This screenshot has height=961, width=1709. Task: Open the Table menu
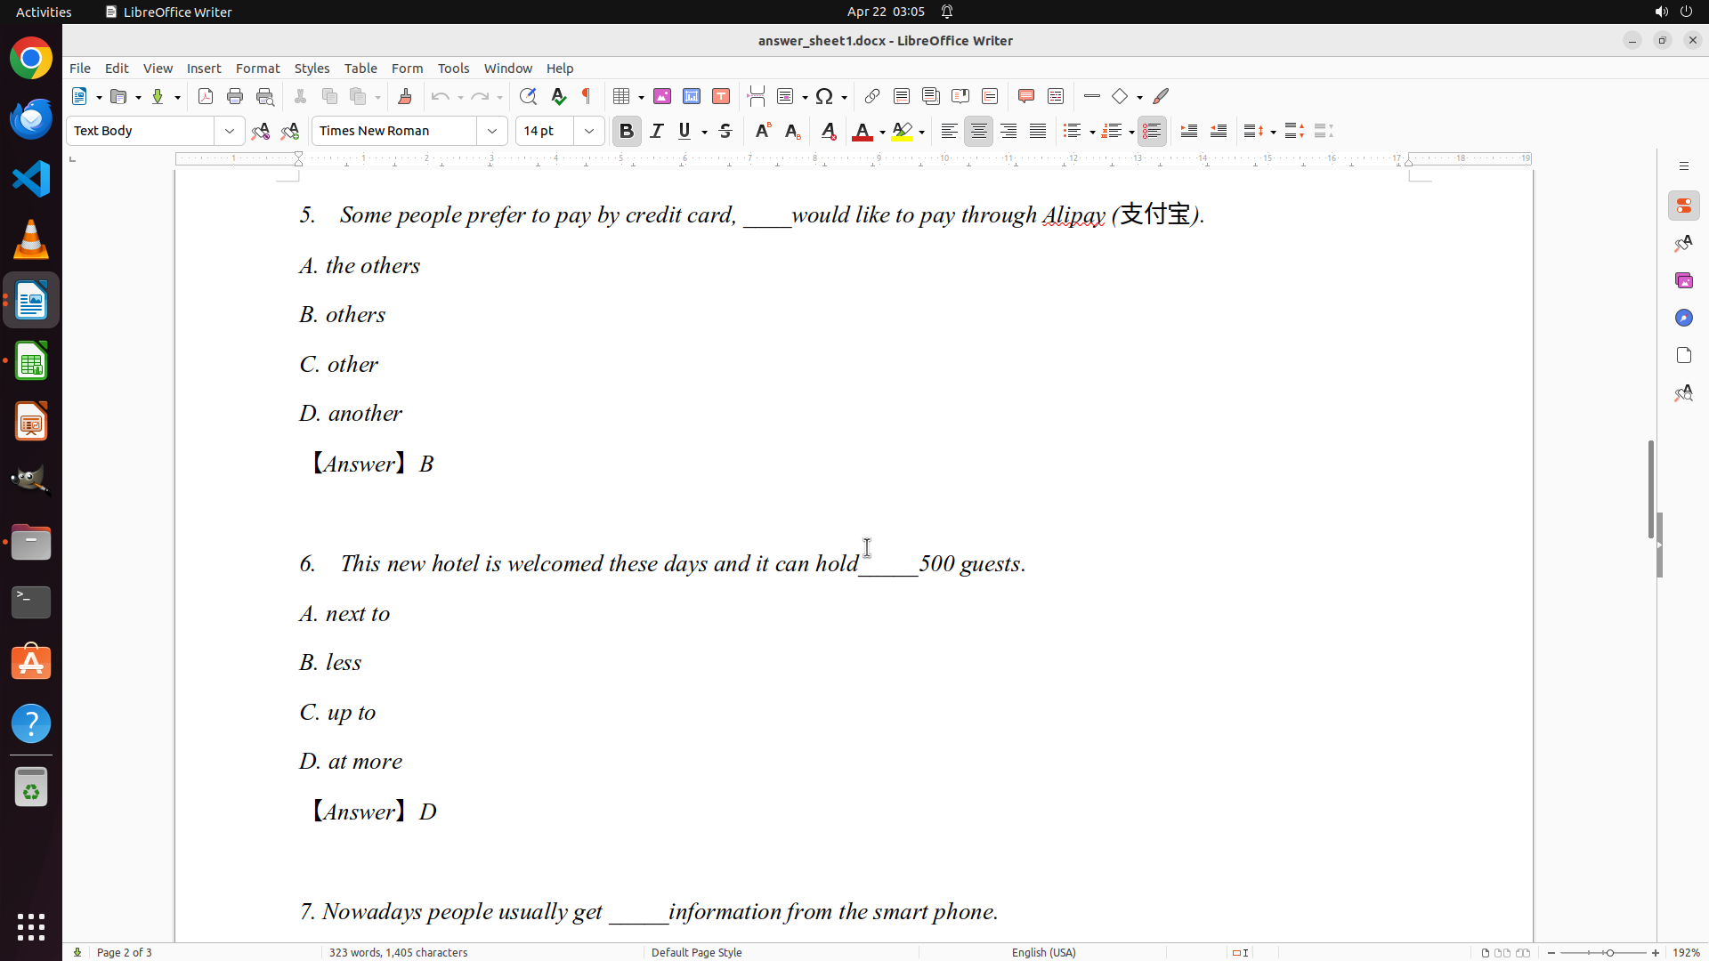[360, 68]
